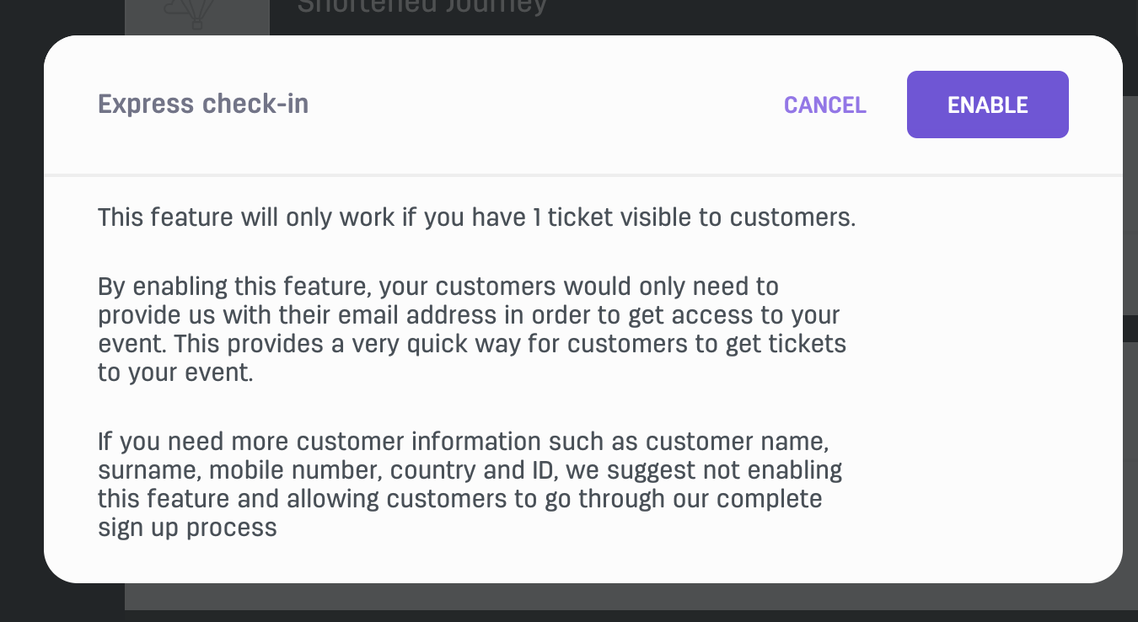The image size is (1138, 622).
Task: Click the grey panel below the dialog
Action: [624, 597]
